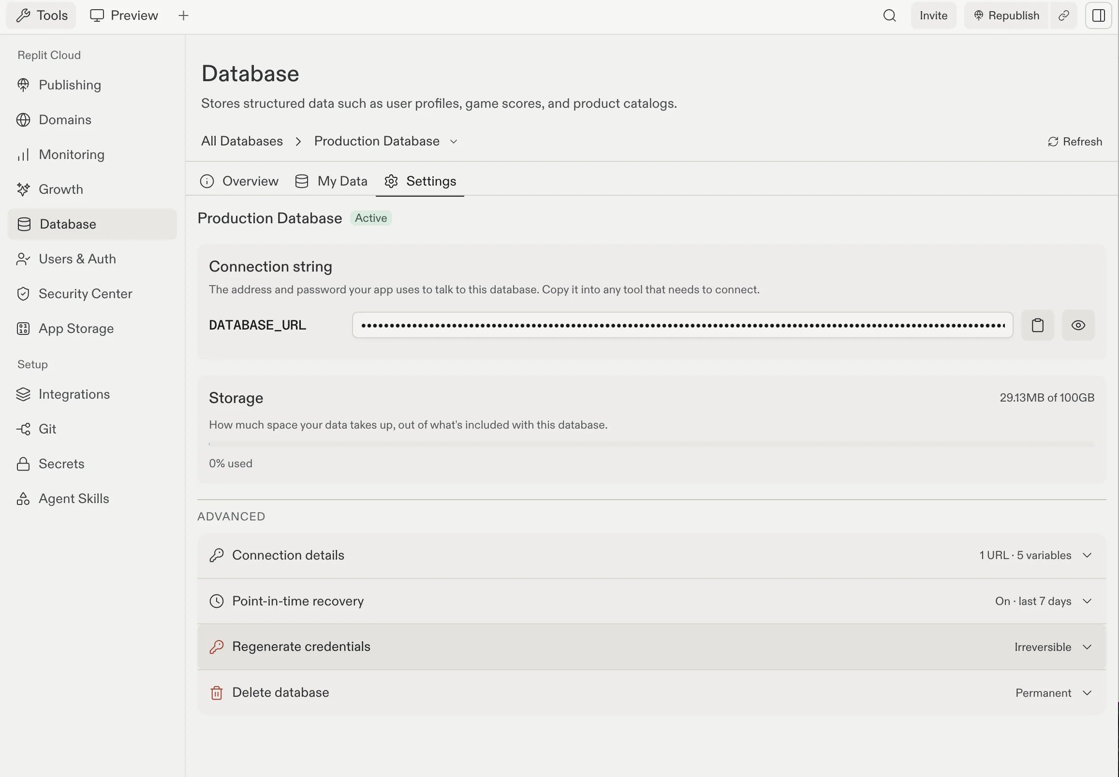The image size is (1119, 777).
Task: Expand Delete database row
Action: pyautogui.click(x=651, y=693)
